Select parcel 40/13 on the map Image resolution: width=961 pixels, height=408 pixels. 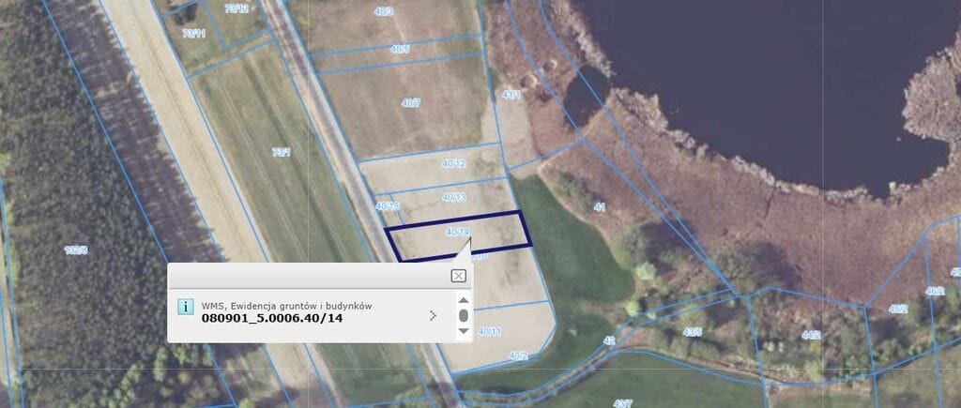(453, 197)
